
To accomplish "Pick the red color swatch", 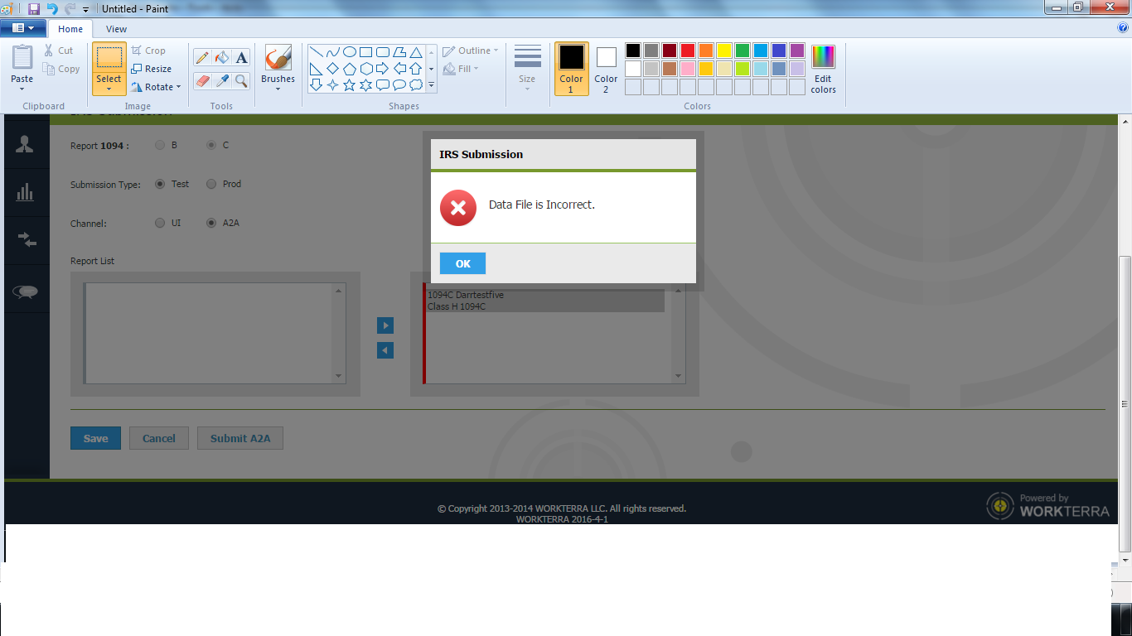I will pyautogui.click(x=687, y=51).
